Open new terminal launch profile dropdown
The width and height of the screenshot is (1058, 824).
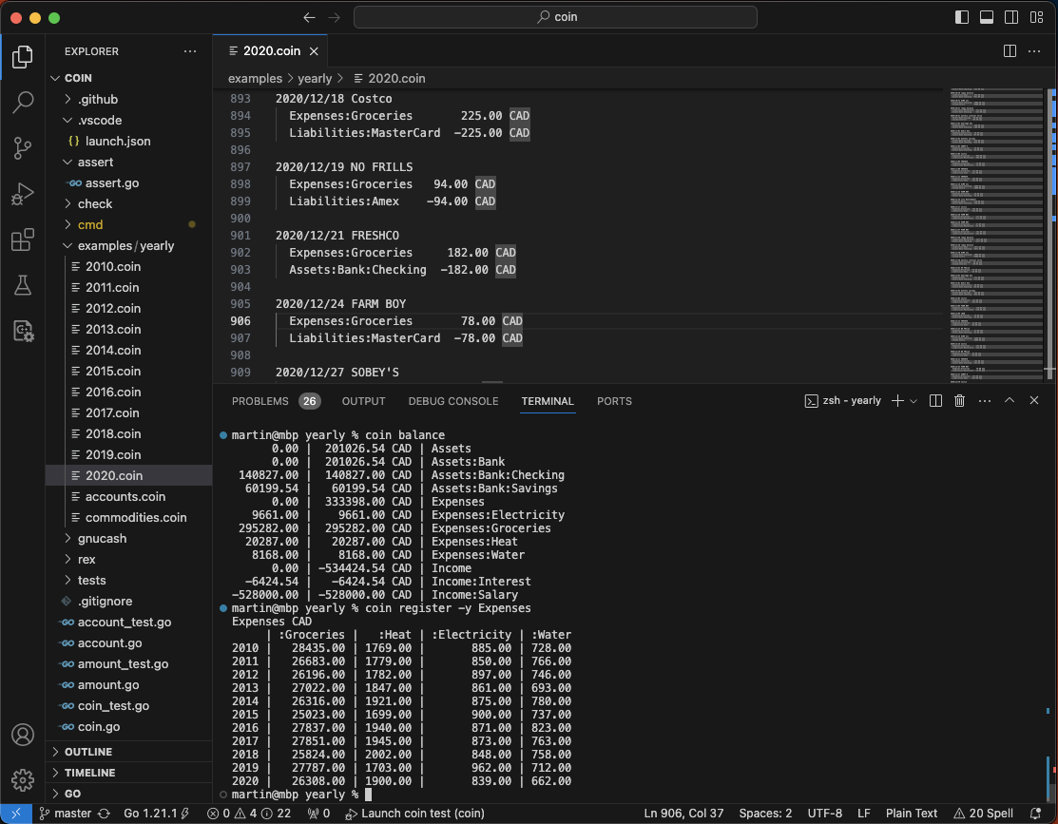click(x=914, y=401)
